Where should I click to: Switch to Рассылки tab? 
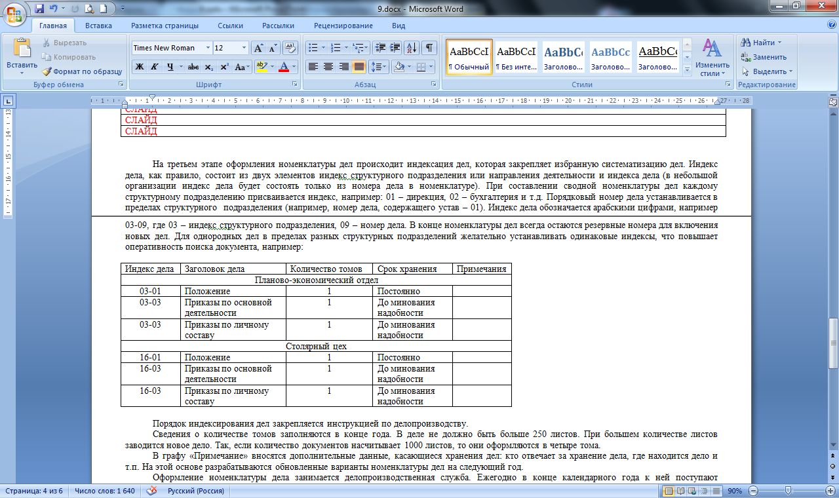[x=278, y=26]
